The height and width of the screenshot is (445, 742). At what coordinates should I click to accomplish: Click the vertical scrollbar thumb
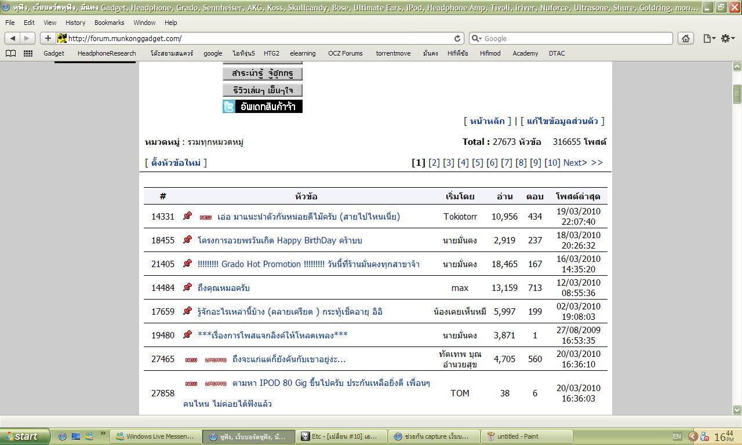(x=737, y=93)
